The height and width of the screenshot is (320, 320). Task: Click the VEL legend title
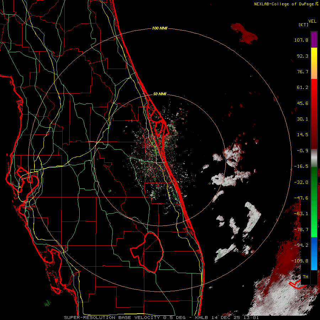click(x=312, y=21)
